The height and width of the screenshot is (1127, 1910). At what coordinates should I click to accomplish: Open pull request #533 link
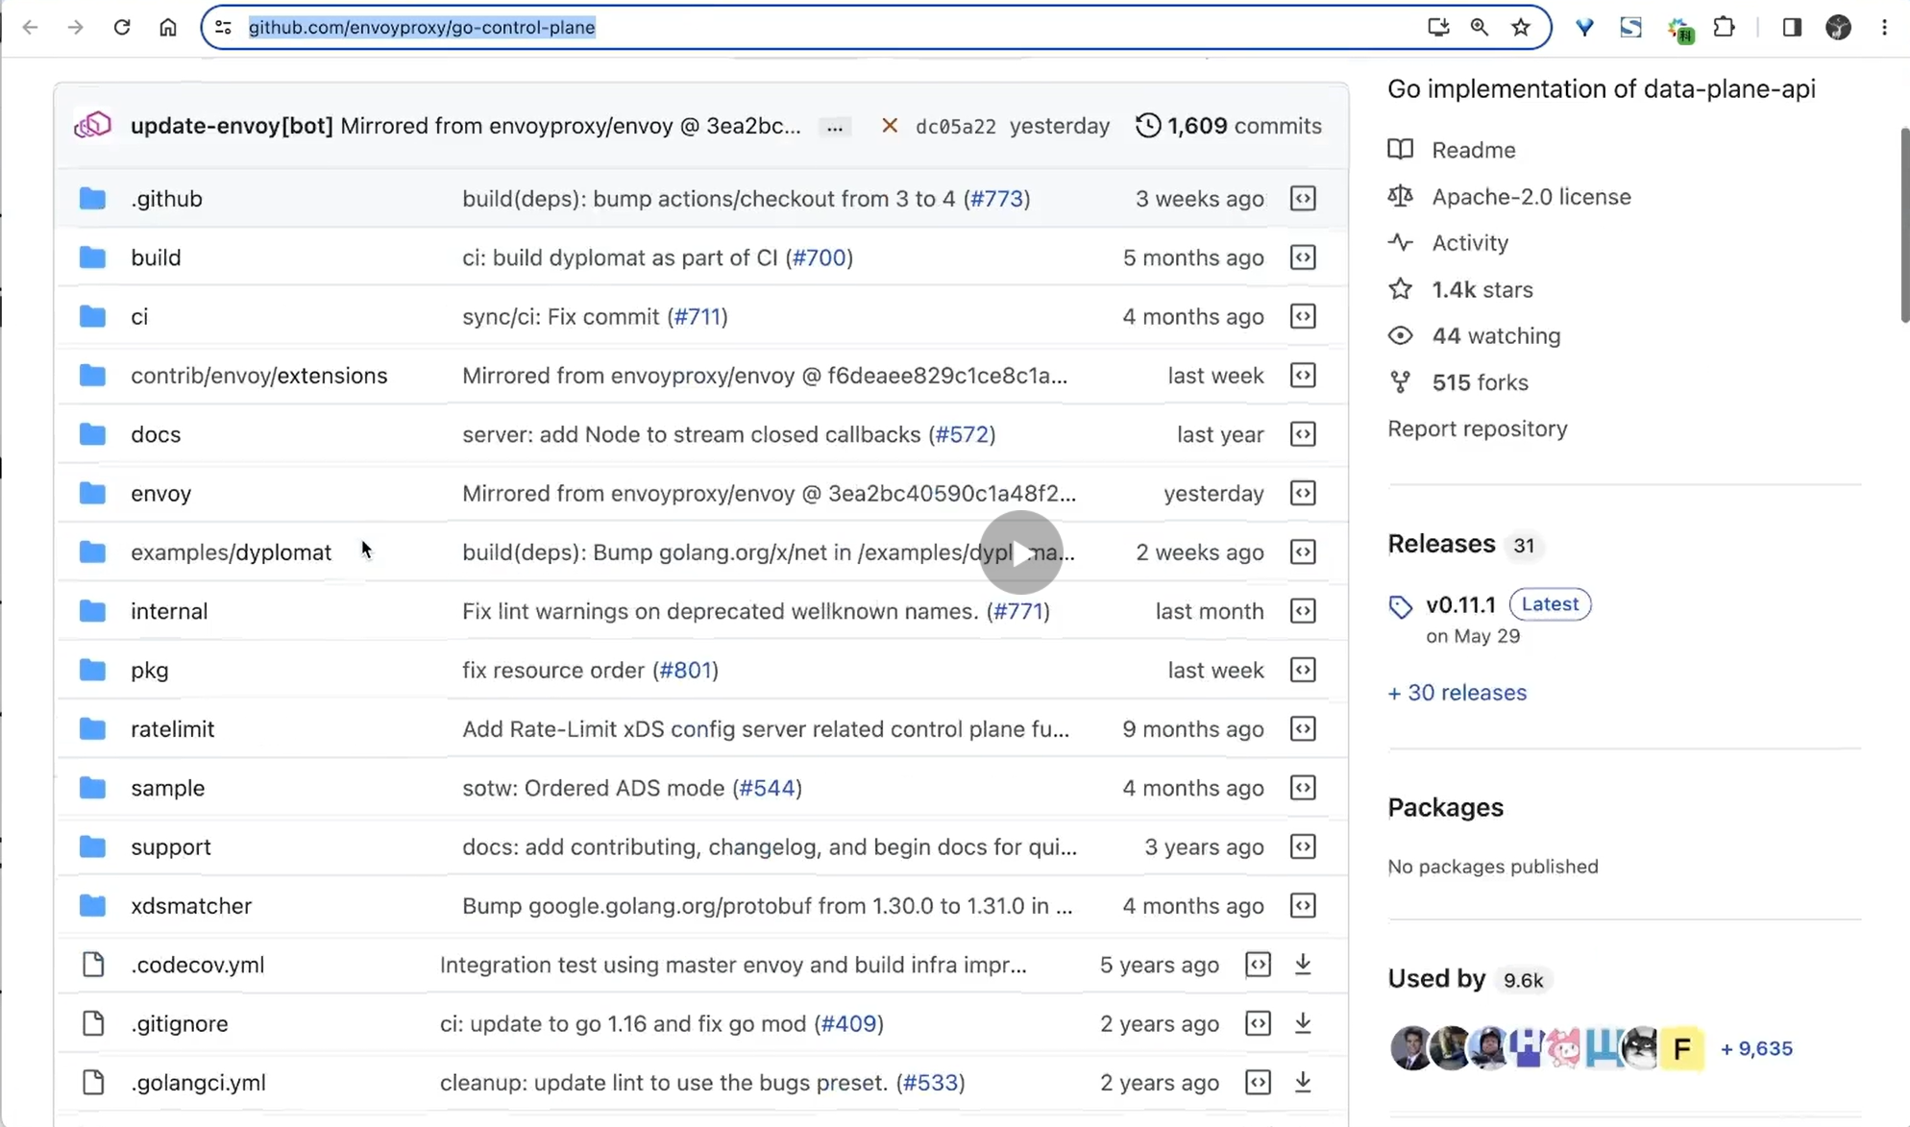pos(930,1082)
